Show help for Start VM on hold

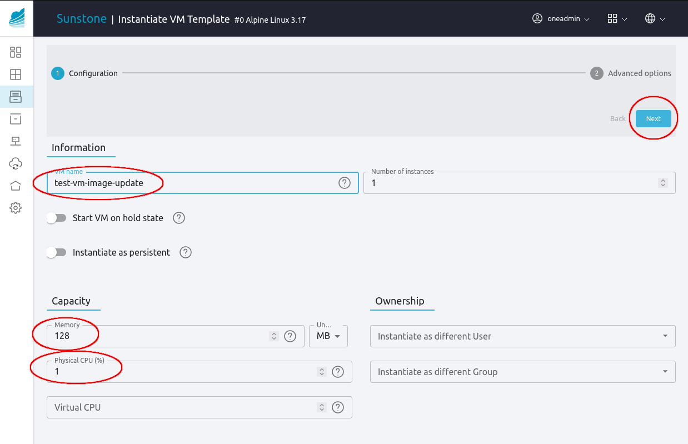[179, 218]
